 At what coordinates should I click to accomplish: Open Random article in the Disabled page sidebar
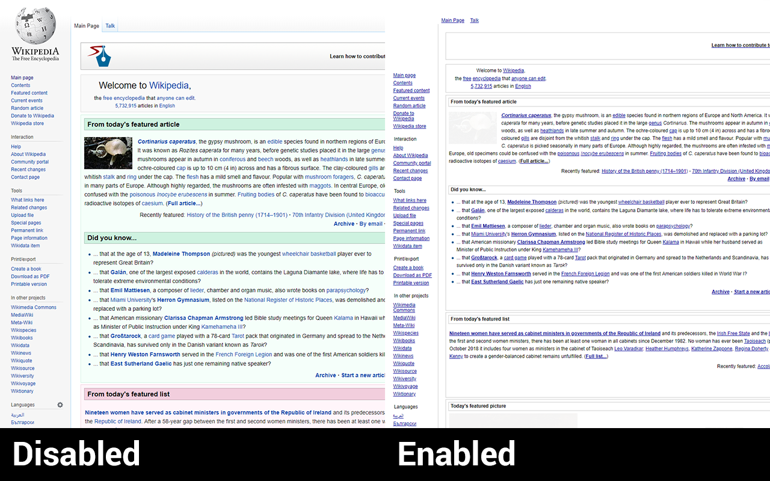pos(27,108)
